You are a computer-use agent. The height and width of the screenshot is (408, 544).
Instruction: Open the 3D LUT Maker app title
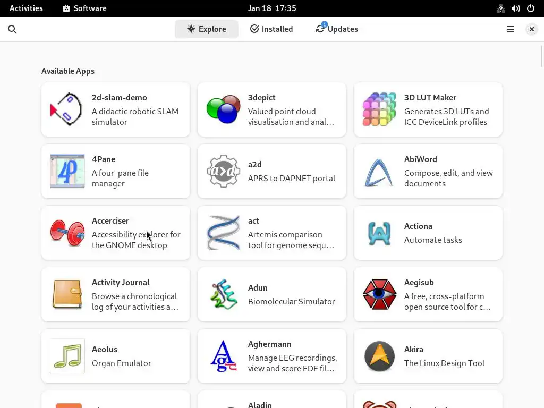tap(430, 98)
